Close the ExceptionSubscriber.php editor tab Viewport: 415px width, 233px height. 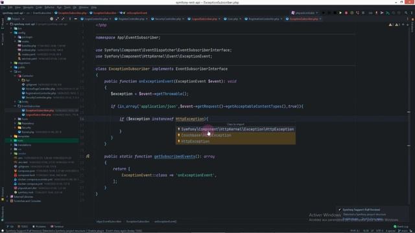pyautogui.click(x=320, y=19)
